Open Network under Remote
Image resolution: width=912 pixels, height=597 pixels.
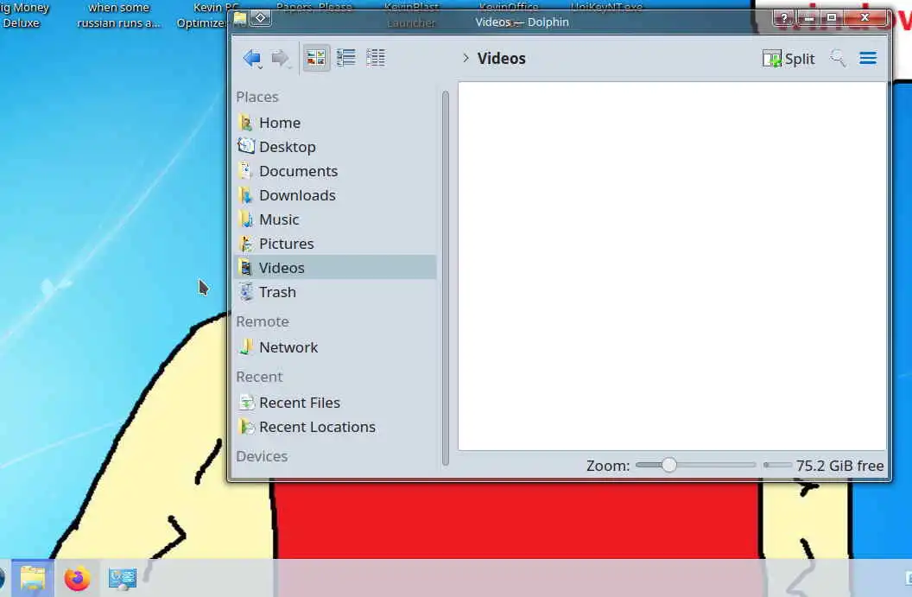tap(335, 347)
